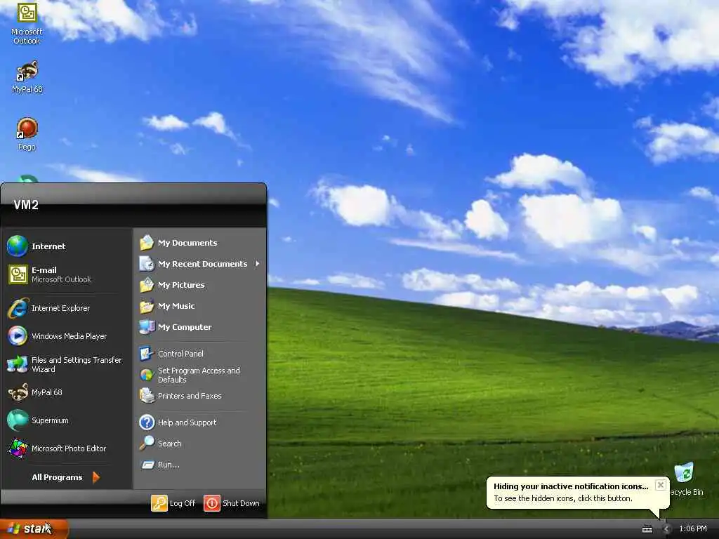Click the 'My Recent Documents' text label
Screen dimensions: 719x539
tap(202, 264)
